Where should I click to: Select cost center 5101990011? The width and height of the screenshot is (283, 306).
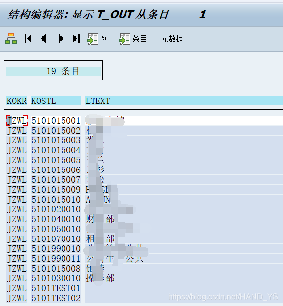click(56, 259)
